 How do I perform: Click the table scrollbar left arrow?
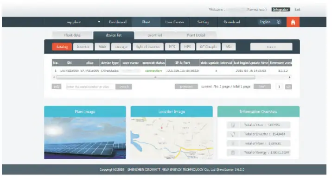[54, 77]
